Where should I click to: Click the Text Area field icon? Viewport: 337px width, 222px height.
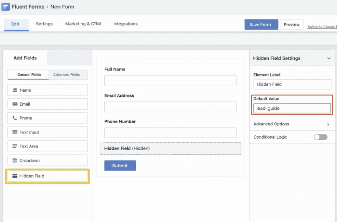pyautogui.click(x=15, y=146)
